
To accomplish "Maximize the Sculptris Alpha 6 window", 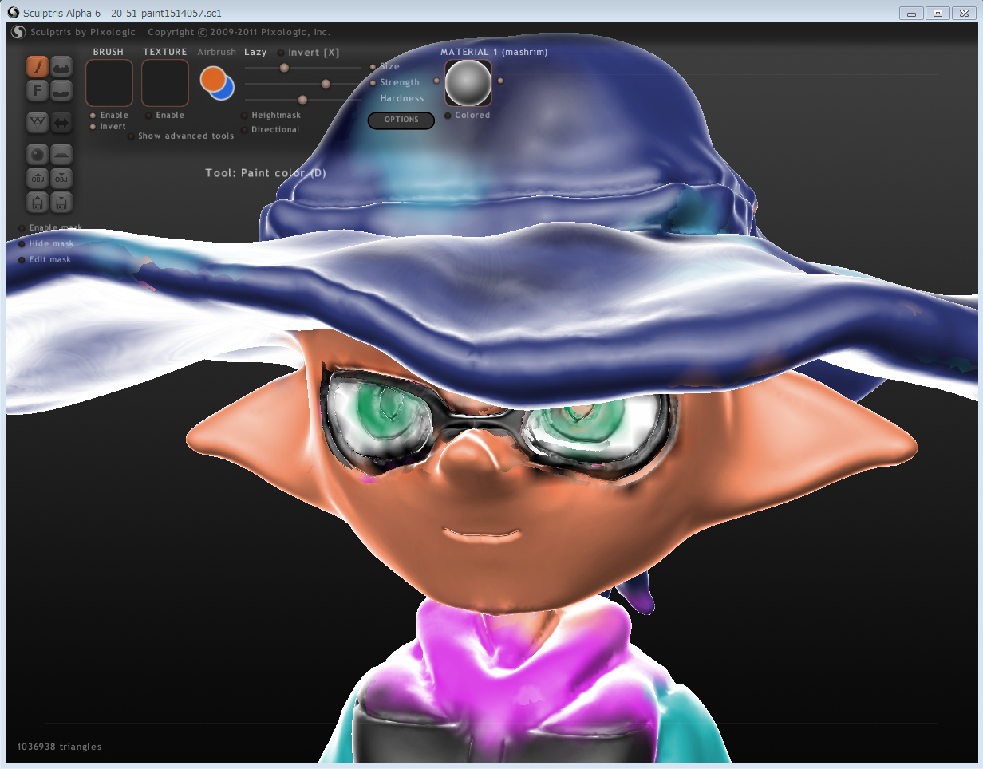I will coord(938,13).
